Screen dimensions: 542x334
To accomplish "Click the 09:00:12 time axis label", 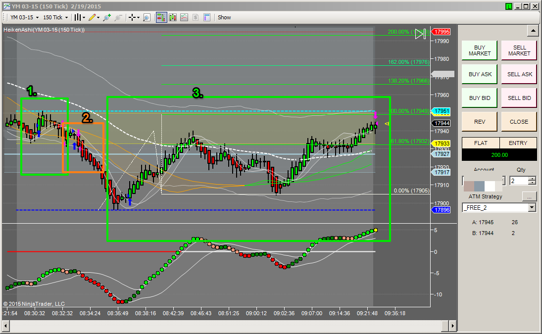I will (x=256, y=313).
